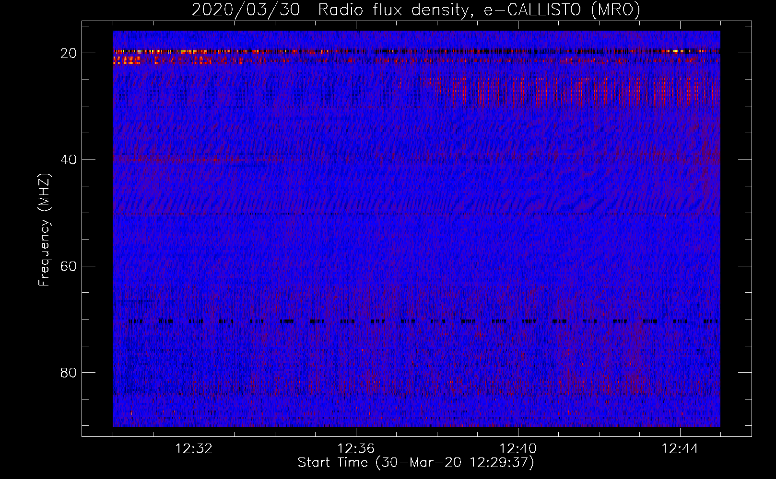Click the '20' frequency tick label
Viewport: 776px width, 479px height.
(x=69, y=53)
